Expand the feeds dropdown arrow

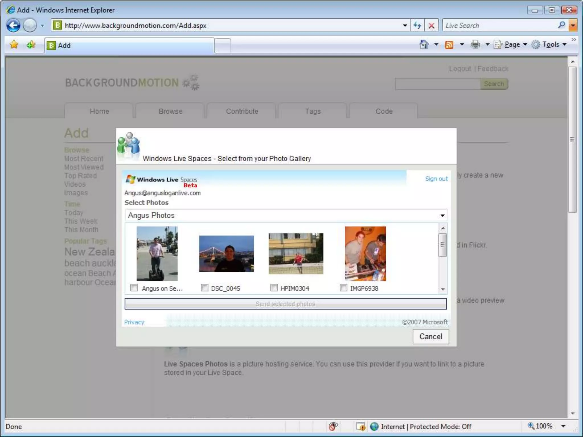pos(462,44)
